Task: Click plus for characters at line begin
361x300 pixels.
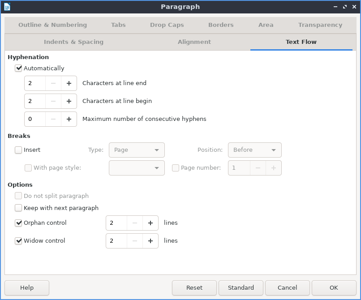Action: tap(69, 101)
